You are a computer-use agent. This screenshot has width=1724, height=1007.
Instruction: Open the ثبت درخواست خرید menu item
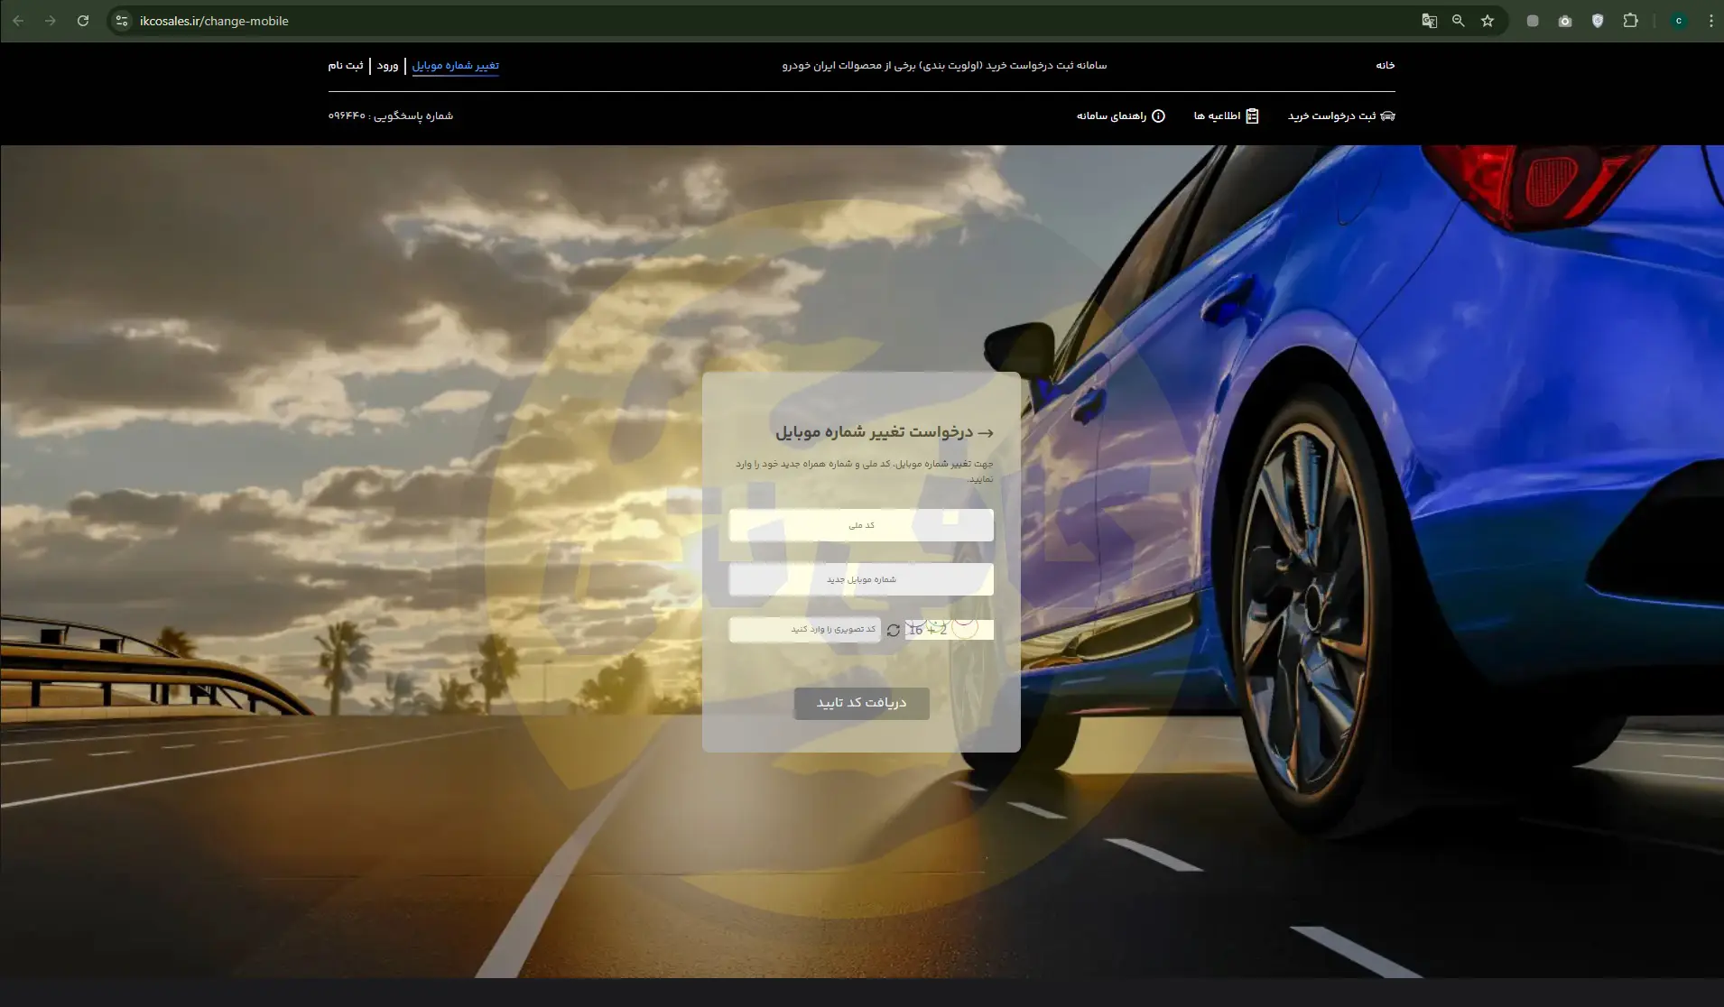click(x=1340, y=116)
